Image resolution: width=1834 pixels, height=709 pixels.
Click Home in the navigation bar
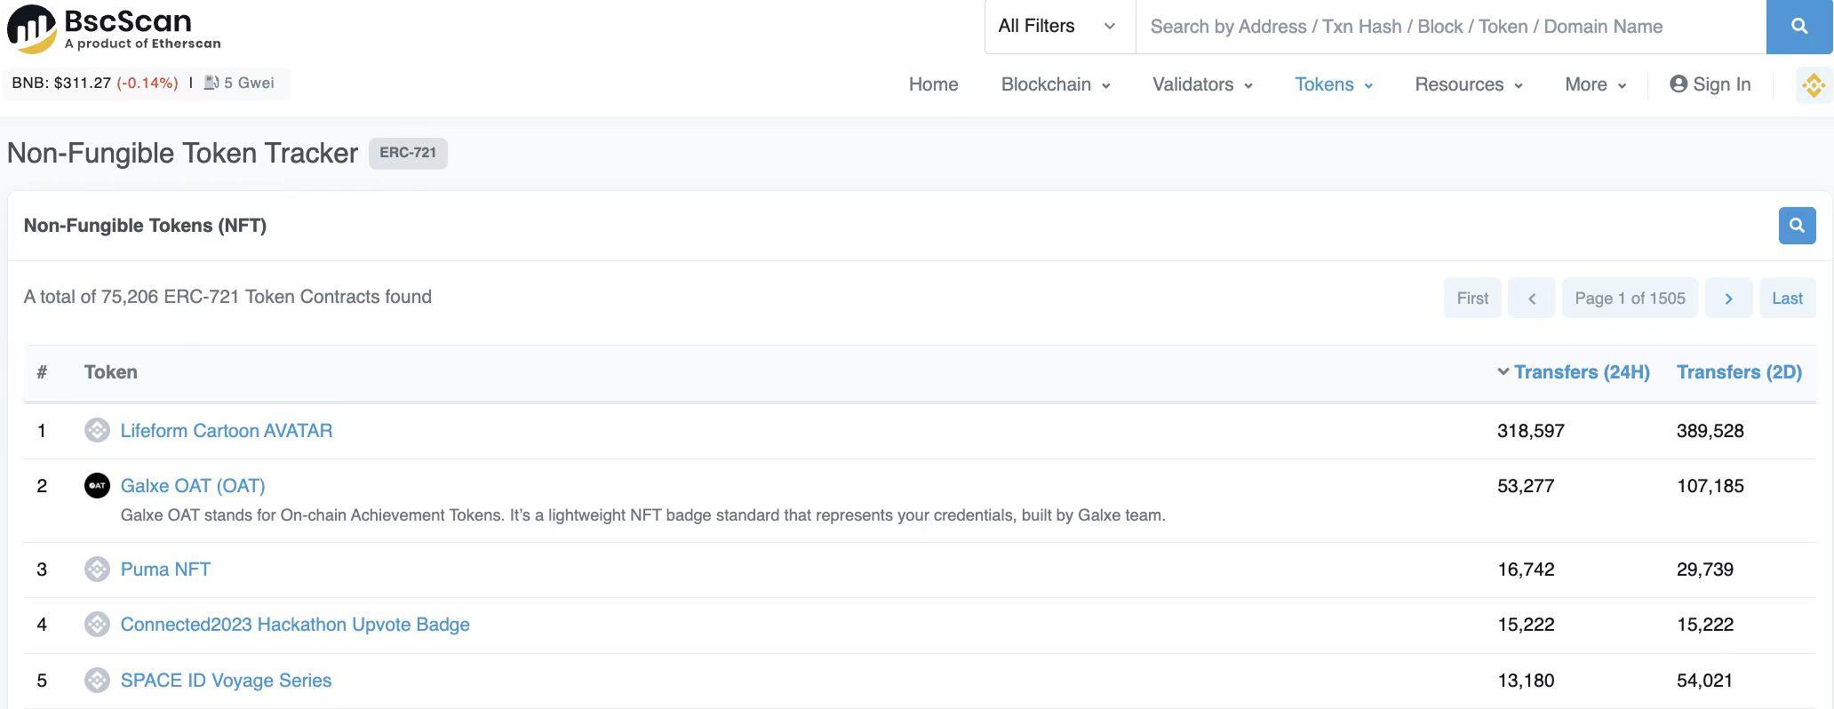click(x=933, y=84)
